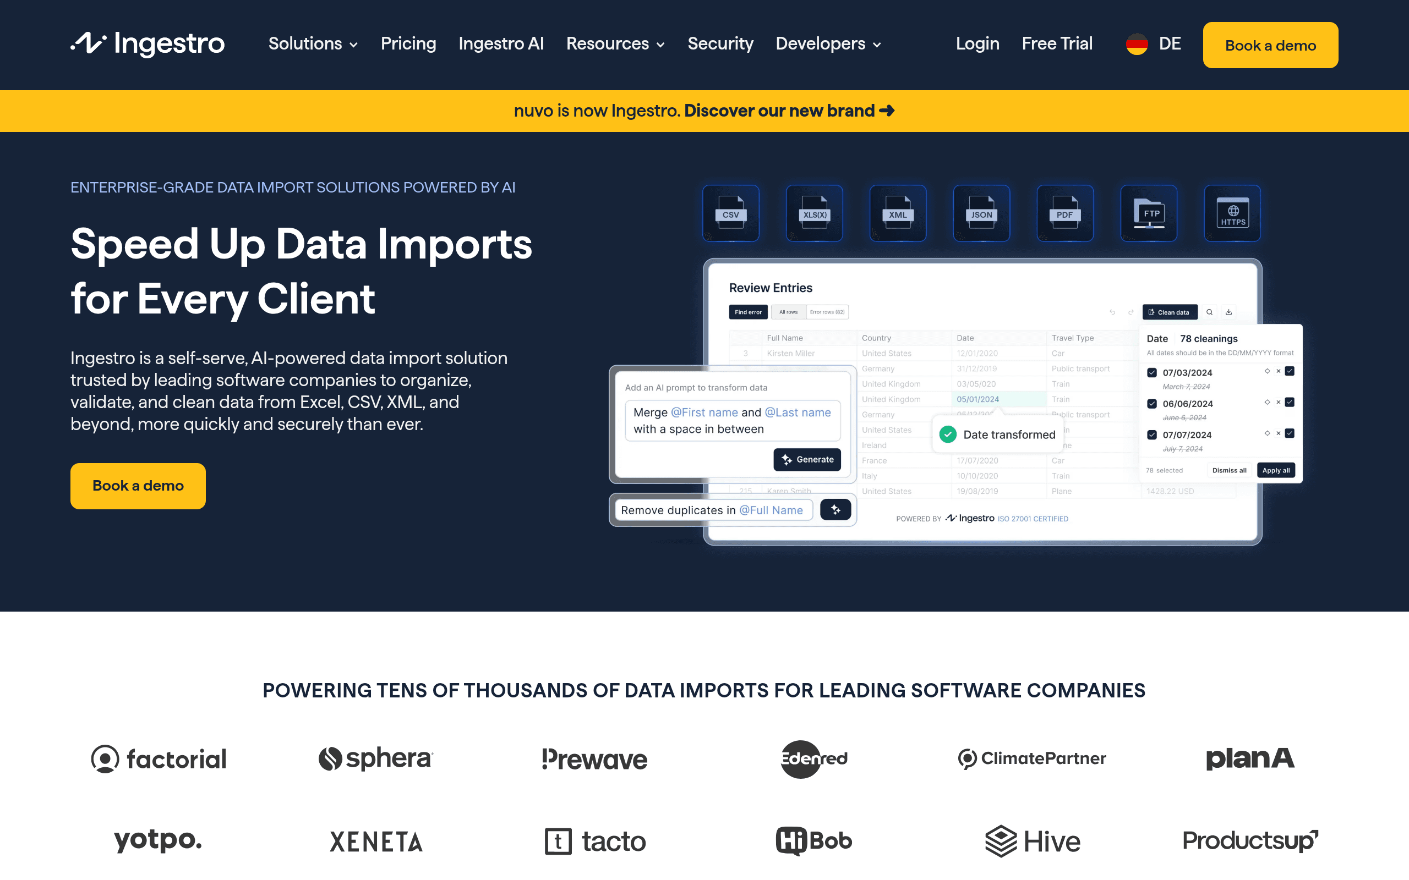Click the Prewave customer logo

[594, 759]
